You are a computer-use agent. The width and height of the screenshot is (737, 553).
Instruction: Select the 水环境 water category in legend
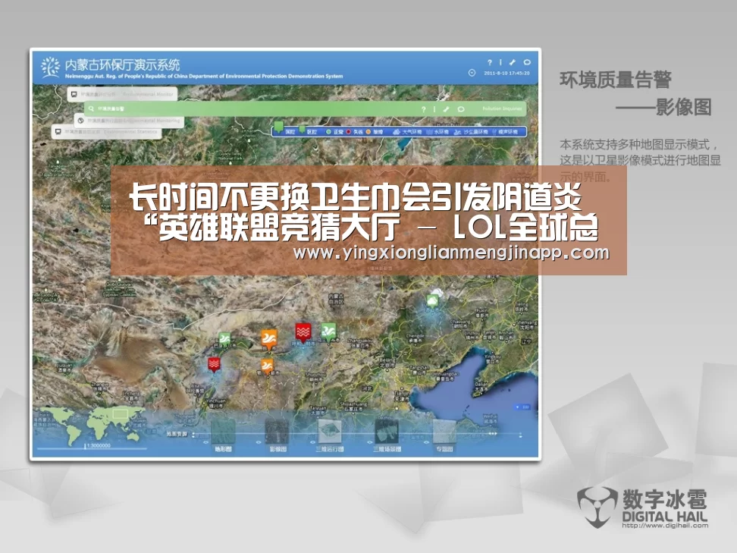437,132
